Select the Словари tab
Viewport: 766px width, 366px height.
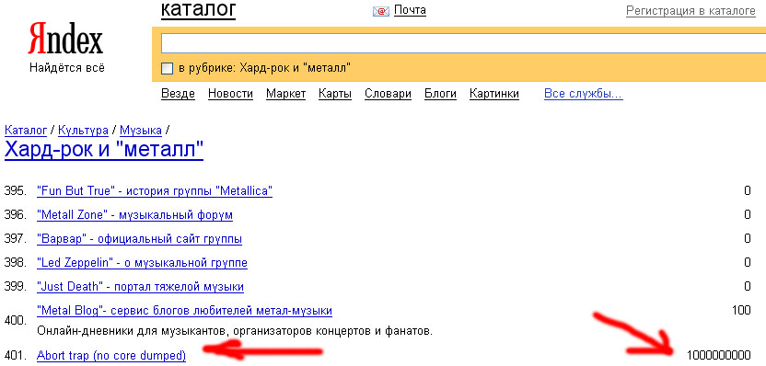coord(388,94)
